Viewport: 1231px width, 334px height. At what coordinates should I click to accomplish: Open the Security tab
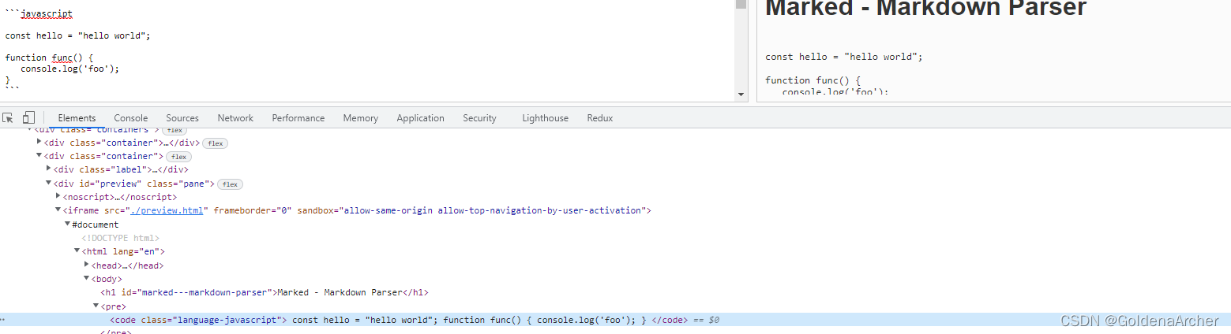pyautogui.click(x=479, y=118)
